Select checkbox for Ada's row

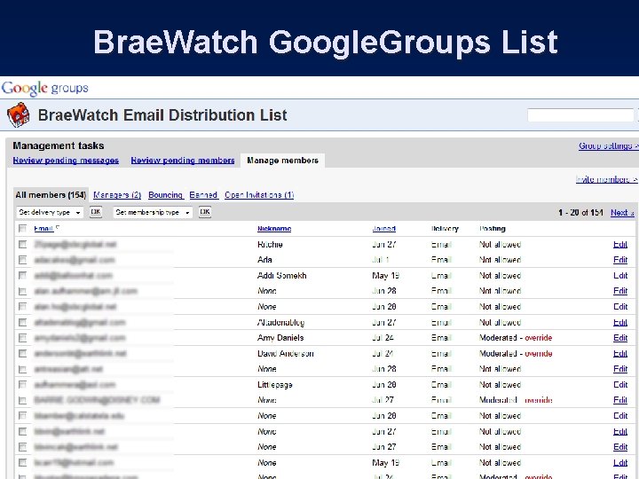coord(22,260)
